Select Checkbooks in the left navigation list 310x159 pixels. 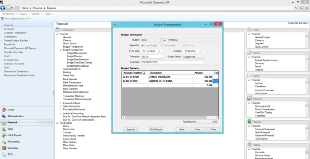[10, 37]
